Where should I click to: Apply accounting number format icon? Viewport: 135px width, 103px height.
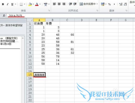pyautogui.click(x=103, y=4)
